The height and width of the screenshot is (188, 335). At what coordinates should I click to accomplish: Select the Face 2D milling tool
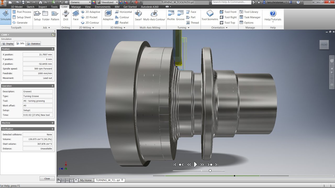point(76,16)
